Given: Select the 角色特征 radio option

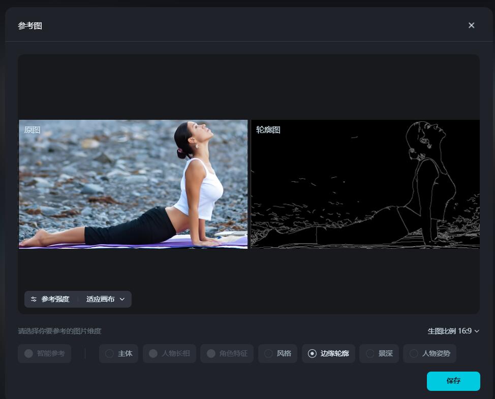Looking at the screenshot, I should tap(227, 354).
